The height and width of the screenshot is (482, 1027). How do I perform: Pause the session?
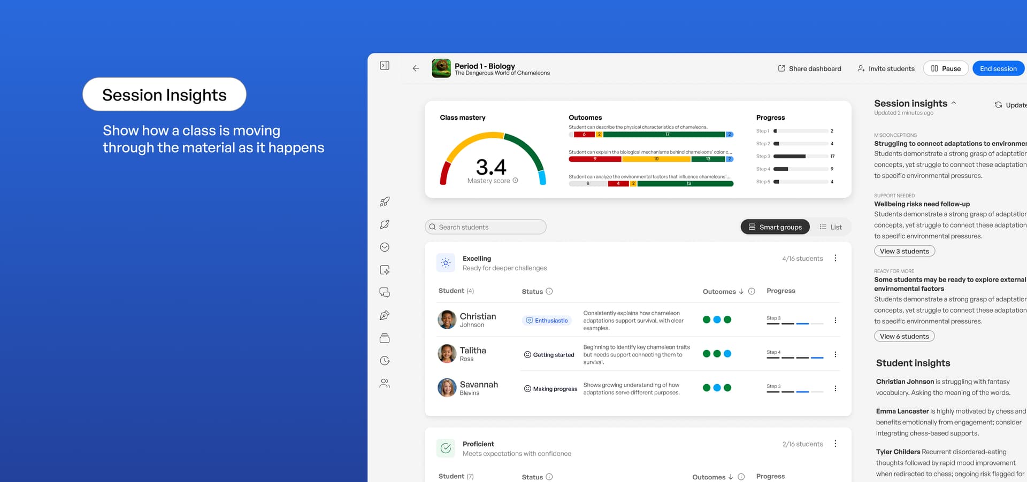(946, 68)
